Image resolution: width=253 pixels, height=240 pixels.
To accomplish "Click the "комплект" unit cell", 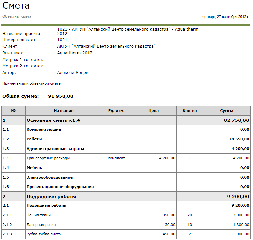I will coord(116,158).
